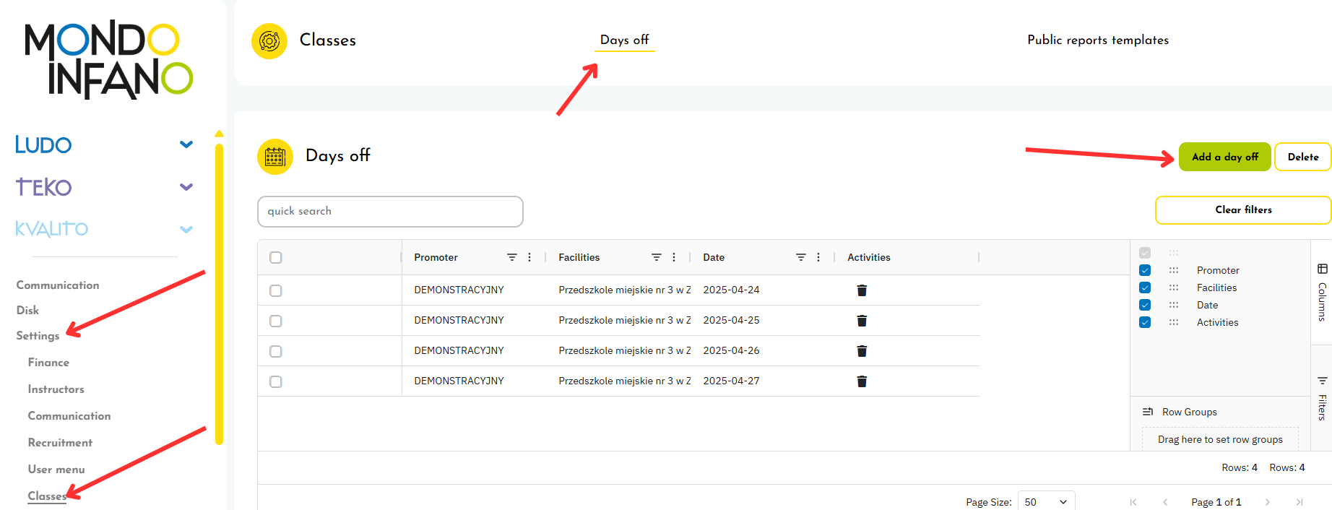Click trash icon for 2025-04-26 row
The image size is (1332, 510).
(861, 351)
